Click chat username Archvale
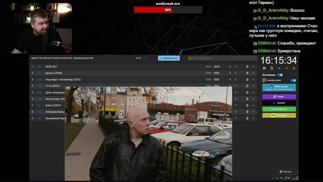Image resolution: width=323 pixels, height=182 pixels. coord(267,26)
